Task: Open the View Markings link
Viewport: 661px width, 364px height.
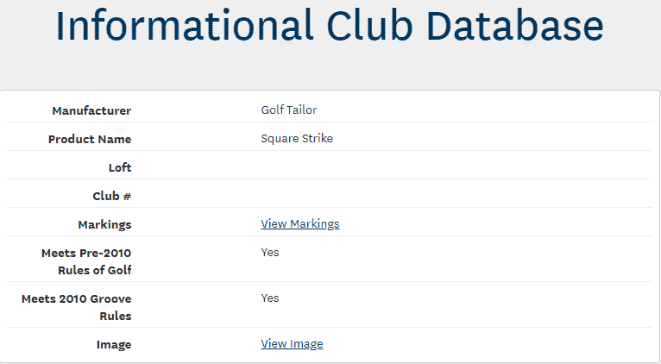Action: (x=300, y=224)
